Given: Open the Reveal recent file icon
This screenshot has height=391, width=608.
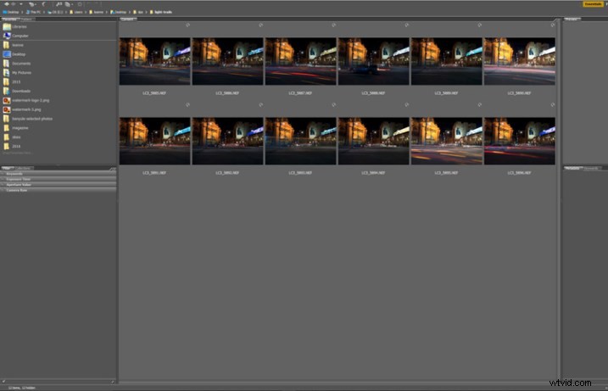Looking at the screenshot, I should coord(31,4).
